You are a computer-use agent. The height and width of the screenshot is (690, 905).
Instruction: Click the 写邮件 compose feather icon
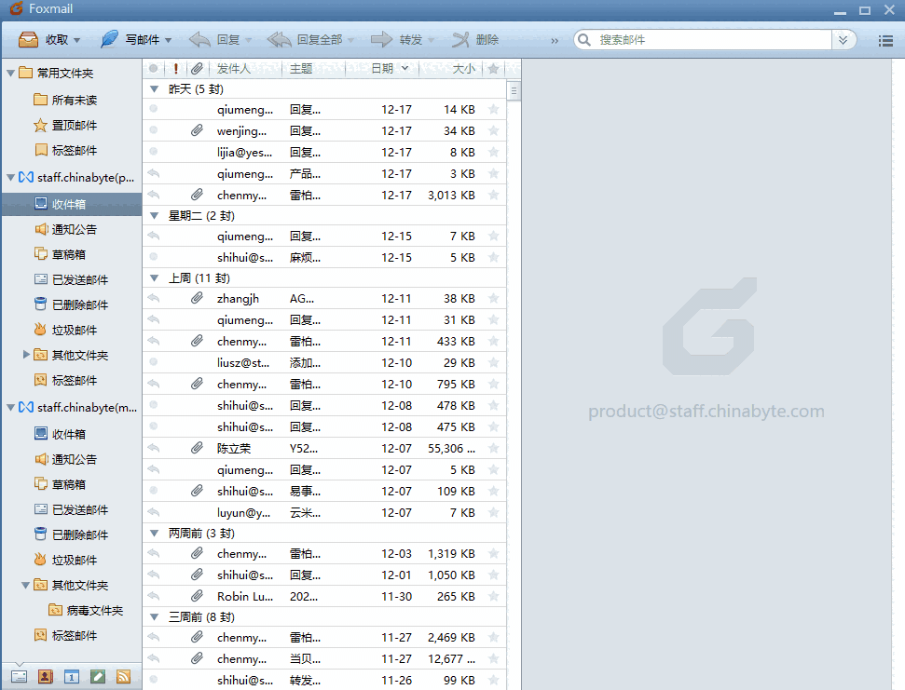click(110, 40)
